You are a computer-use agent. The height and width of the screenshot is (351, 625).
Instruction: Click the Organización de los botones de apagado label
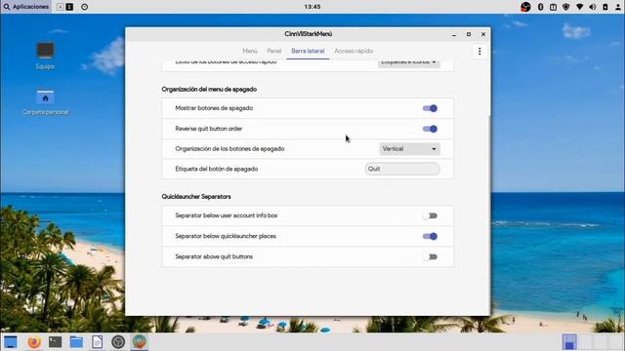click(x=229, y=149)
